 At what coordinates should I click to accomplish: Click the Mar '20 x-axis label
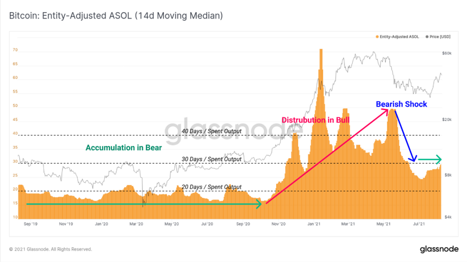pos(136,224)
